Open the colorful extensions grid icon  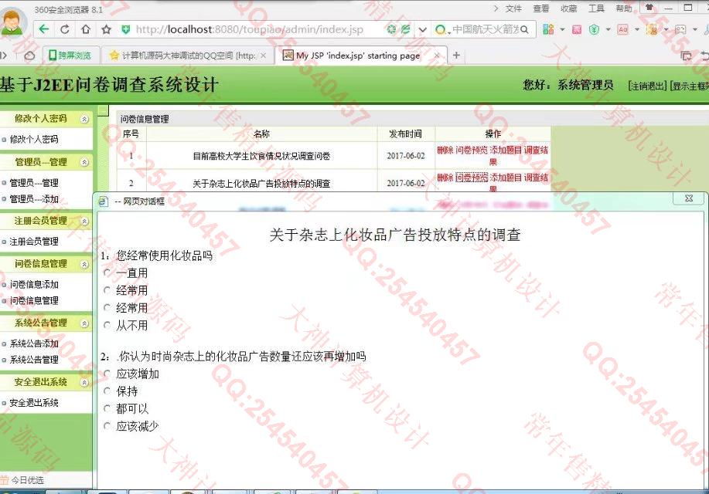point(548,29)
